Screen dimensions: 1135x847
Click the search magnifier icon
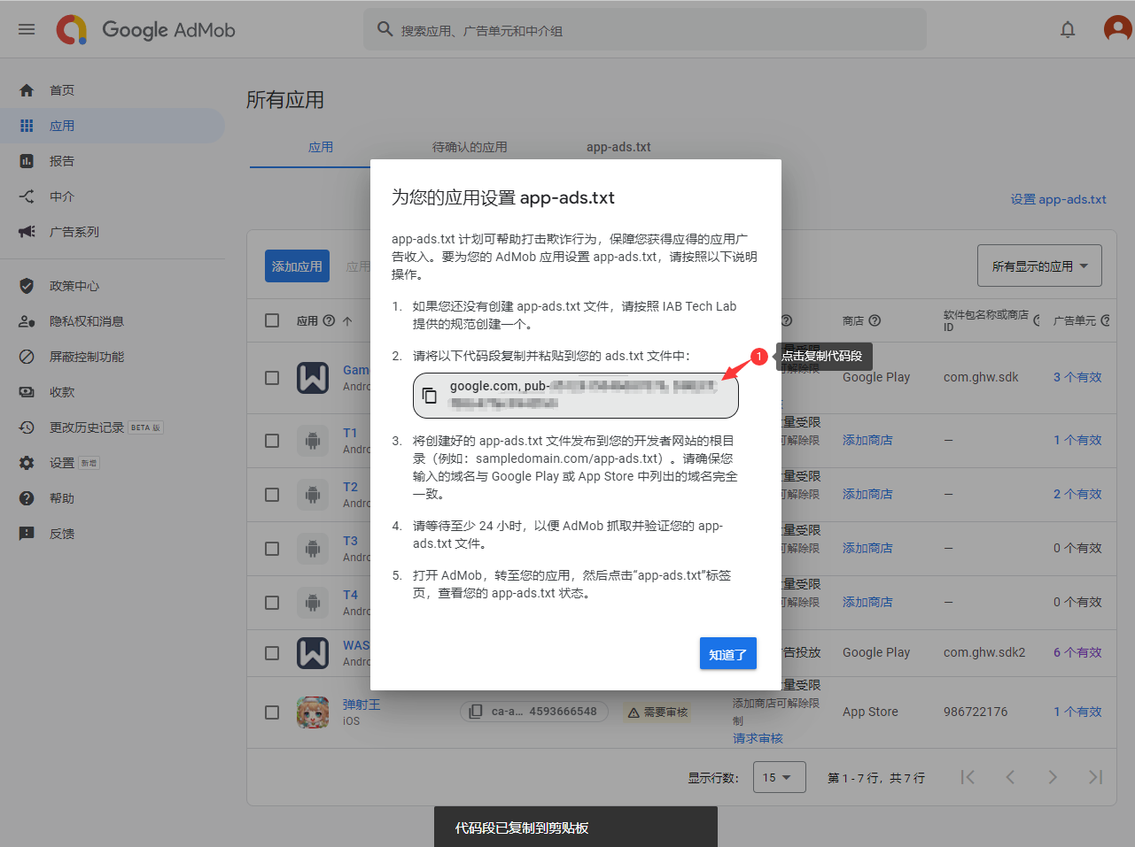point(385,29)
